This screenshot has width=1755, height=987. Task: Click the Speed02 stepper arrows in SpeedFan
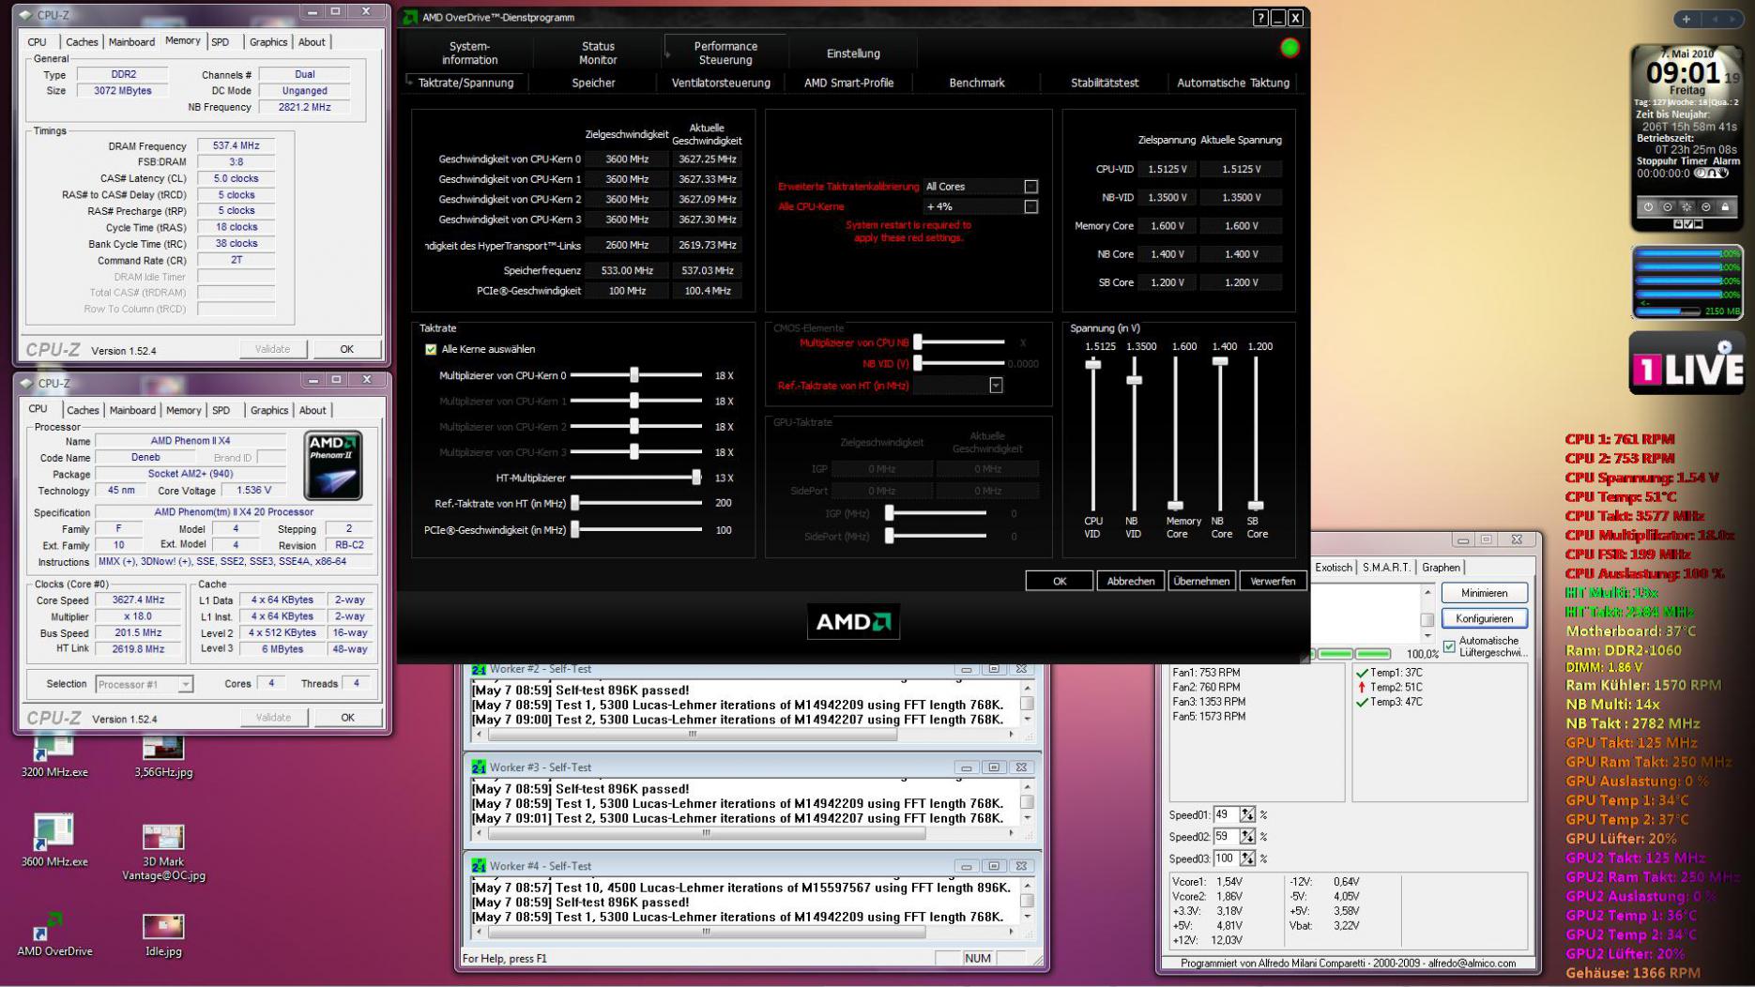[x=1246, y=837]
